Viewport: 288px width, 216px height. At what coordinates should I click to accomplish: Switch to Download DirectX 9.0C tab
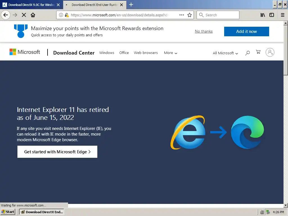31,5
